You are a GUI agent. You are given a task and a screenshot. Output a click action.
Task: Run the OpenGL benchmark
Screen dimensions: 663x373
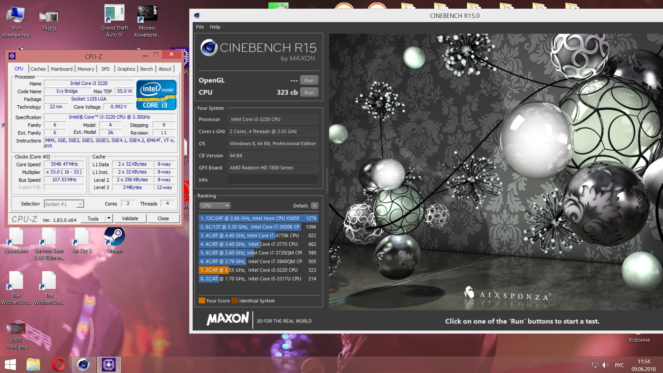pos(309,80)
